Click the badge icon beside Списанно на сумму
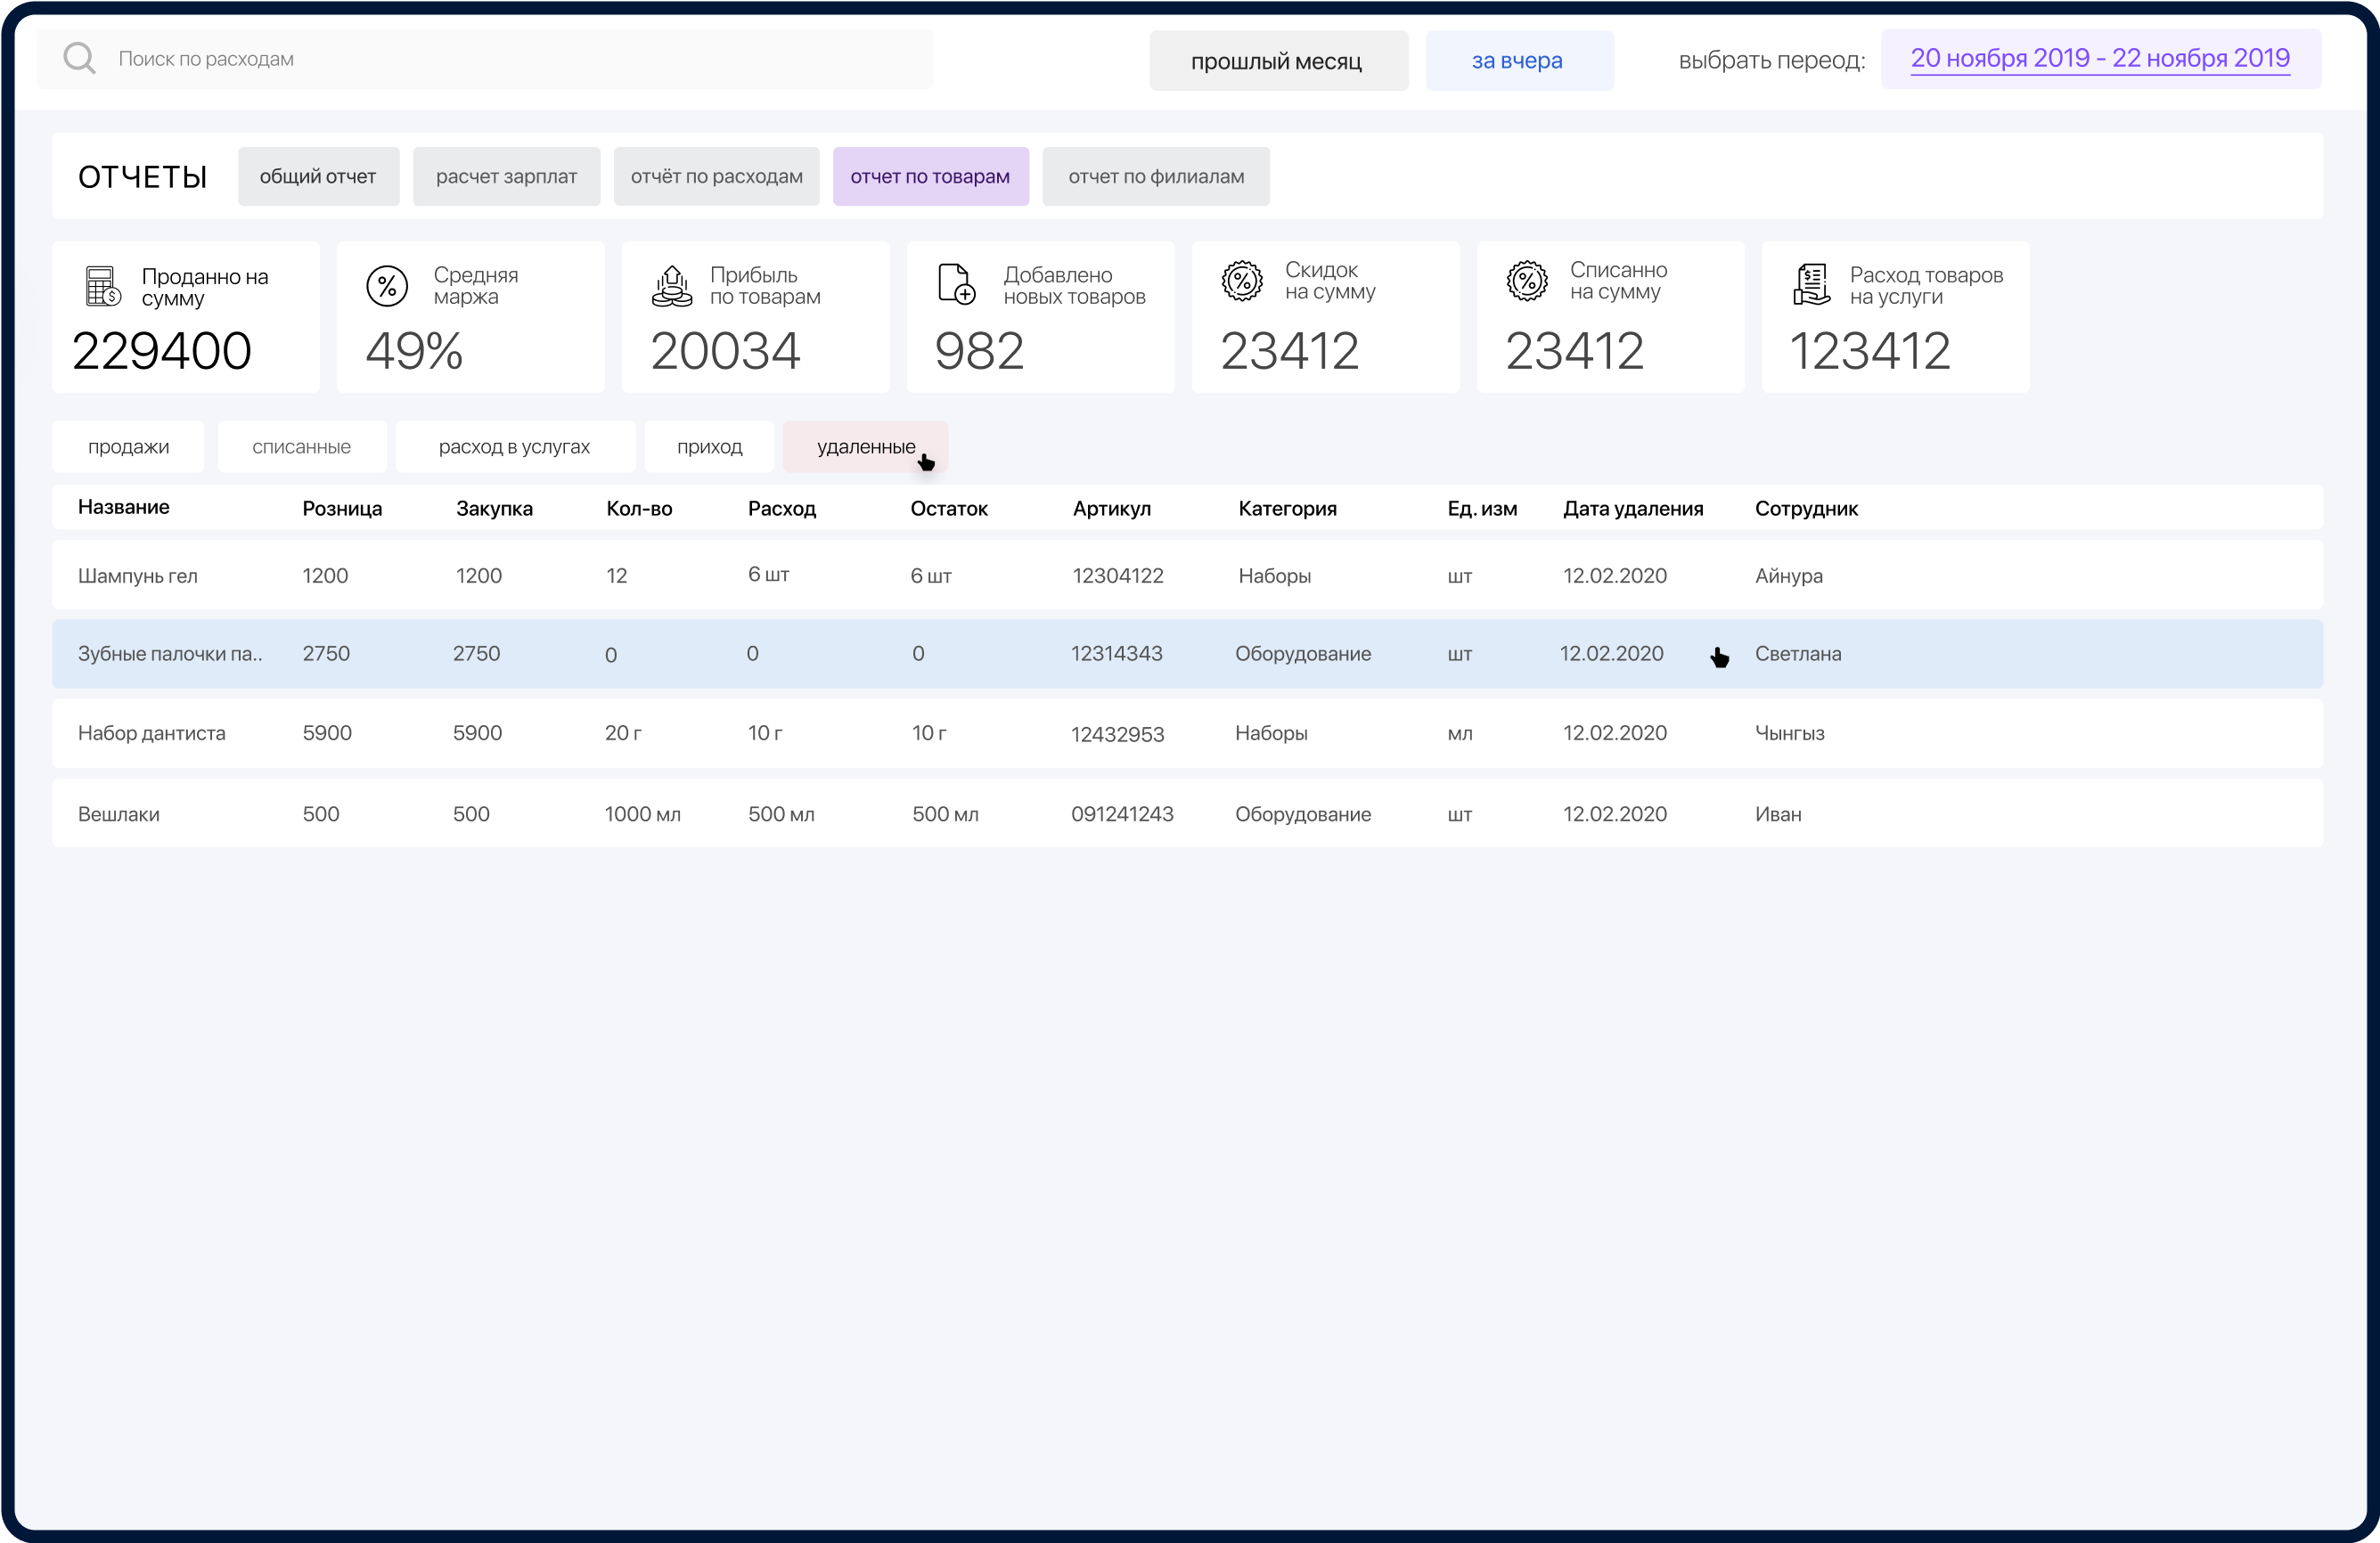Screen dimensions: 2380x1543 (1527, 281)
